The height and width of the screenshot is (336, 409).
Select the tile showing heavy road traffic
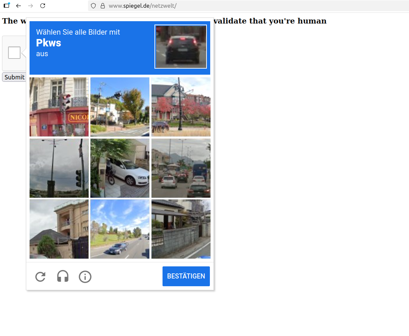(181, 168)
